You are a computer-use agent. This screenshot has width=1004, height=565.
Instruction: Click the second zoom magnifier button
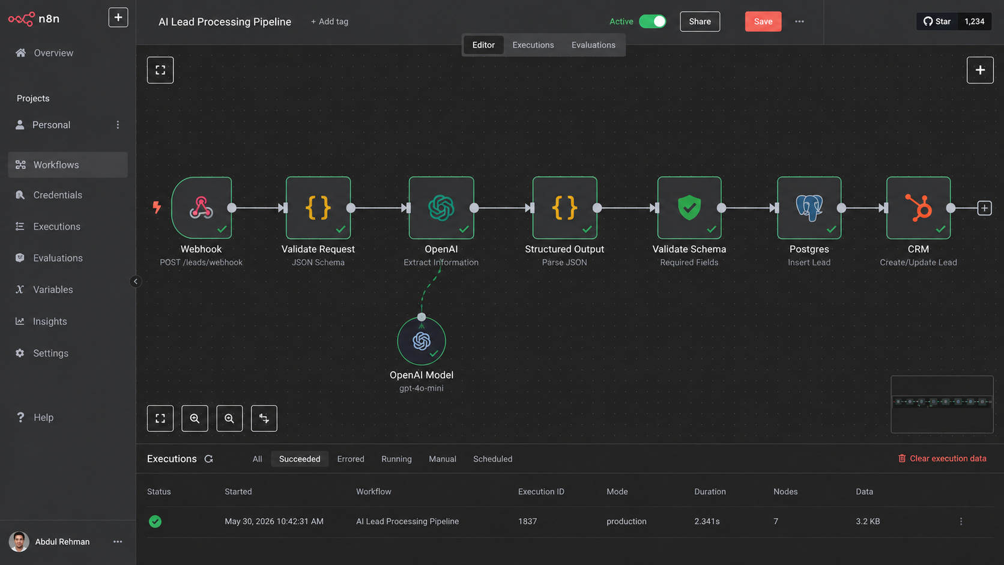tap(229, 418)
